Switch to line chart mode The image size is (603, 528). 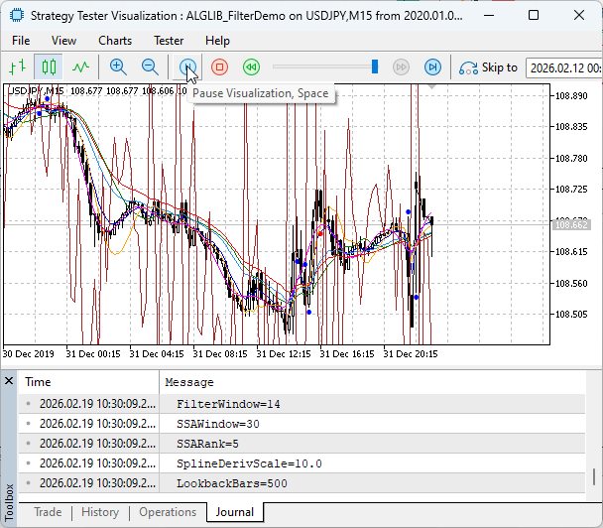pos(80,66)
